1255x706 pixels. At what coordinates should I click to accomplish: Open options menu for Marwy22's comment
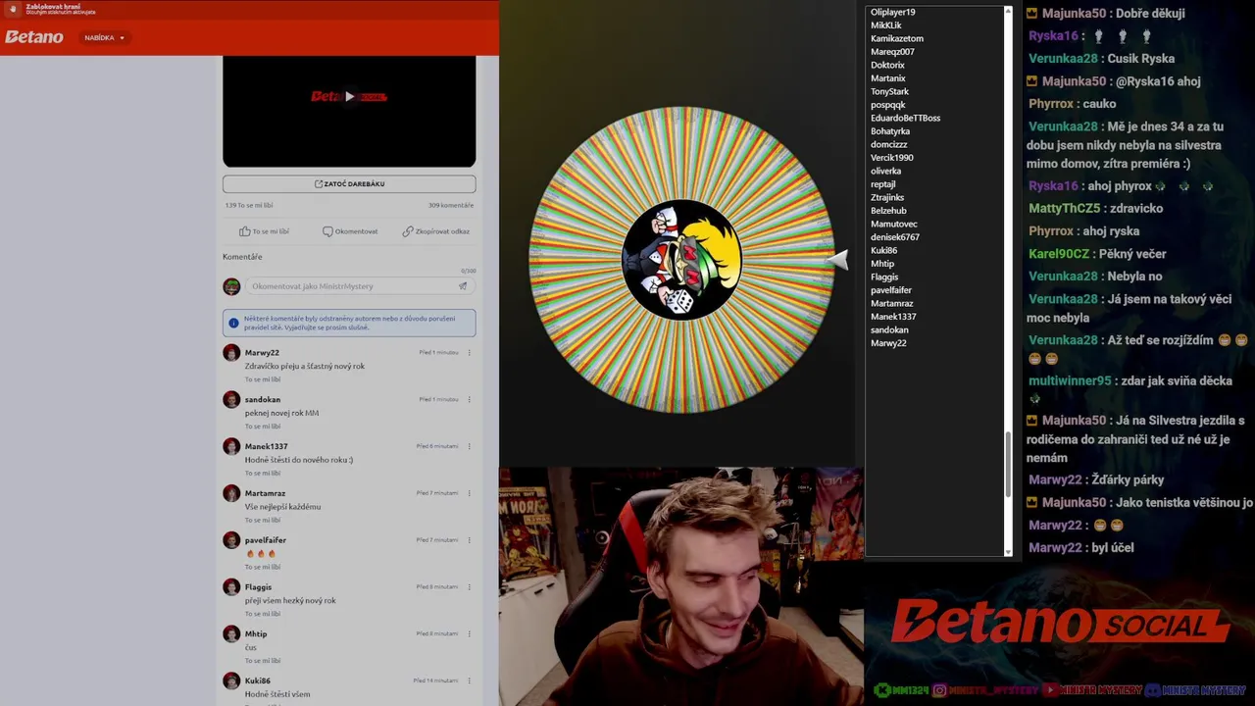point(469,352)
